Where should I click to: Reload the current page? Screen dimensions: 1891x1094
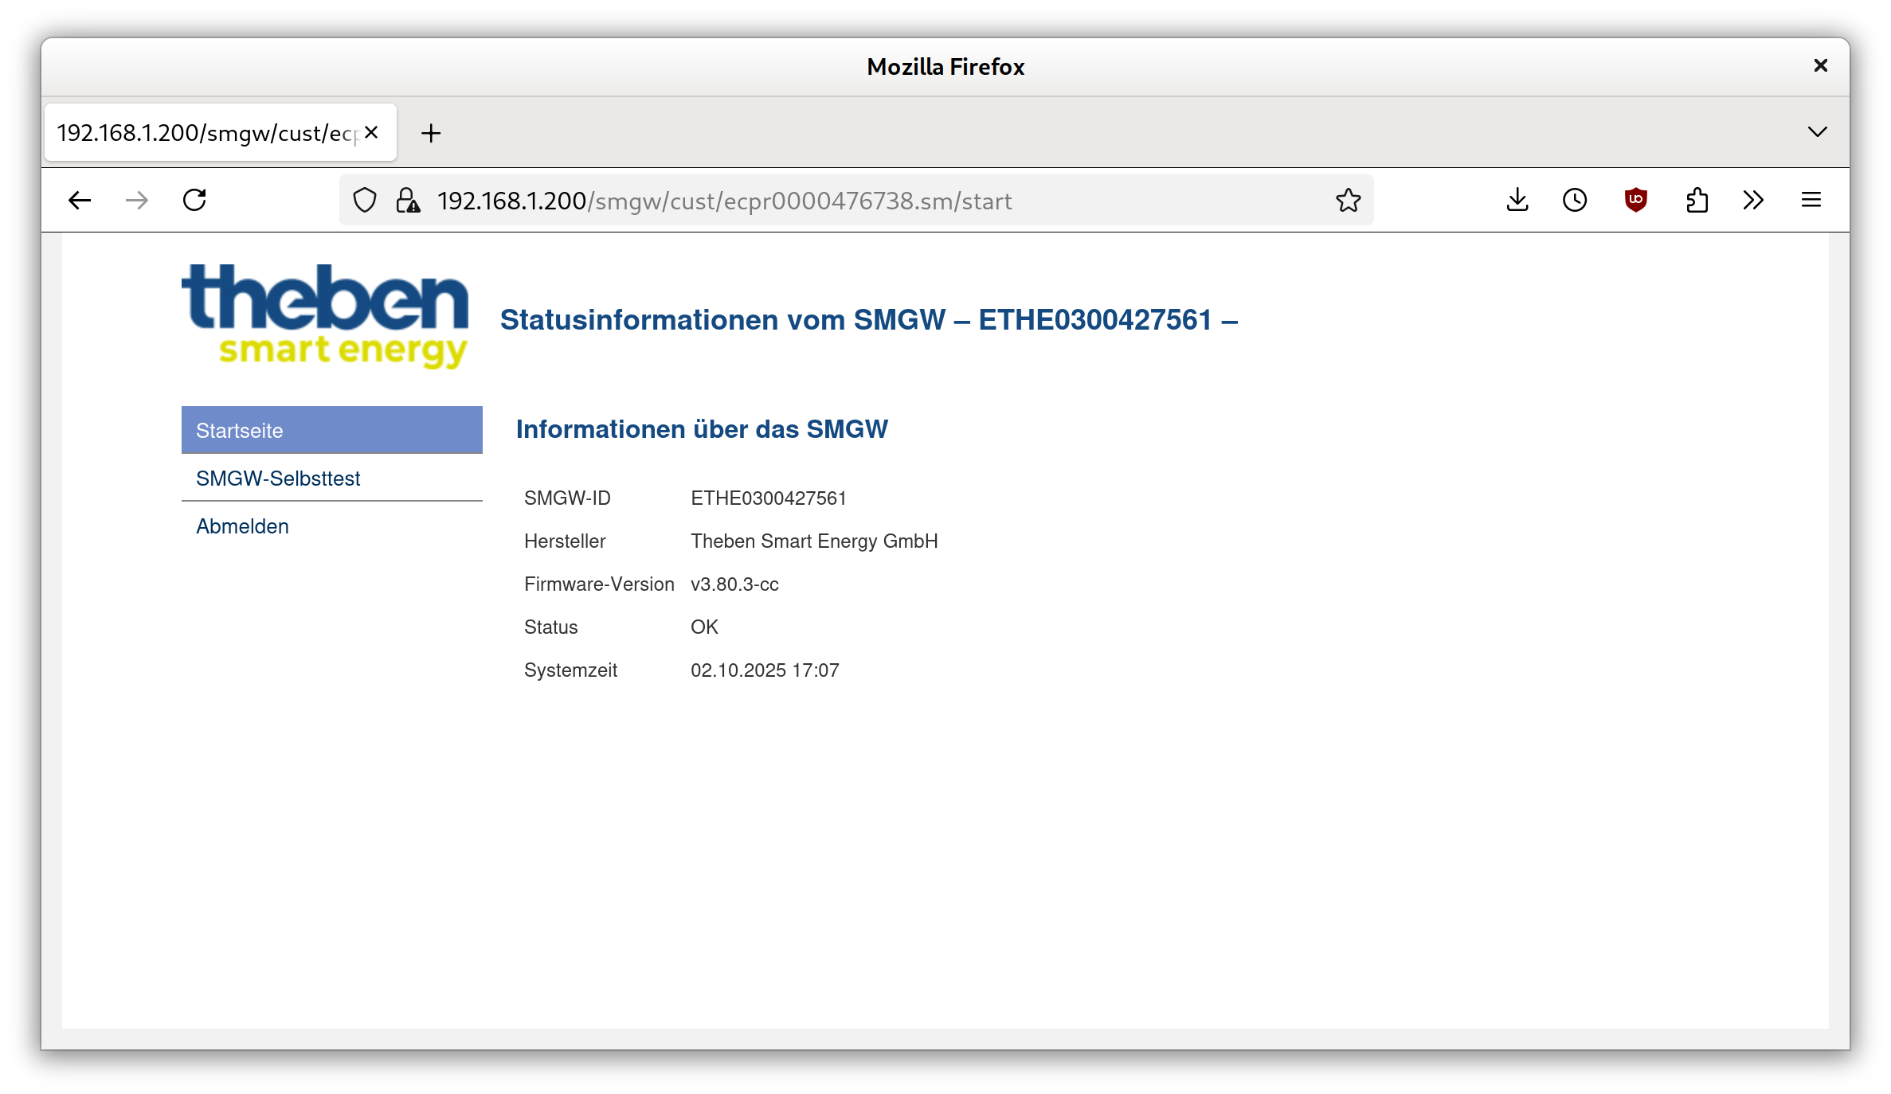coord(194,200)
